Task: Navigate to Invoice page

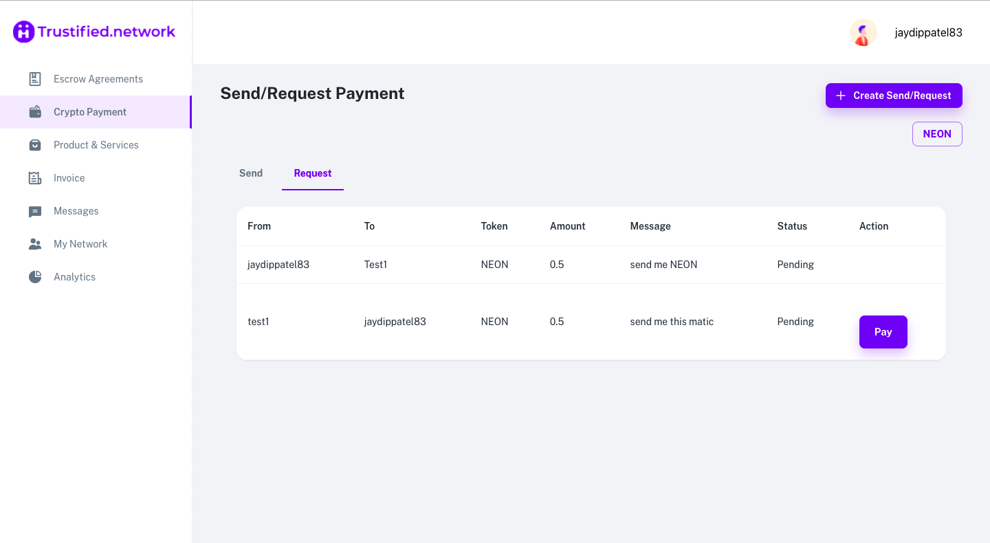Action: click(x=96, y=178)
